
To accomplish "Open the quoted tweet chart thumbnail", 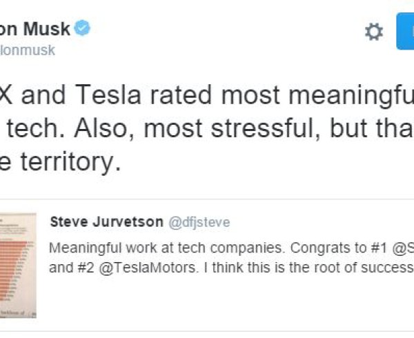I will pyautogui.click(x=18, y=266).
